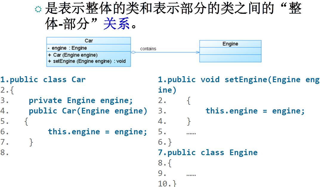Viewport: 320px width, 187px height.
Task: Click the arrowhead pointing to Engine class
Action: (198, 52)
